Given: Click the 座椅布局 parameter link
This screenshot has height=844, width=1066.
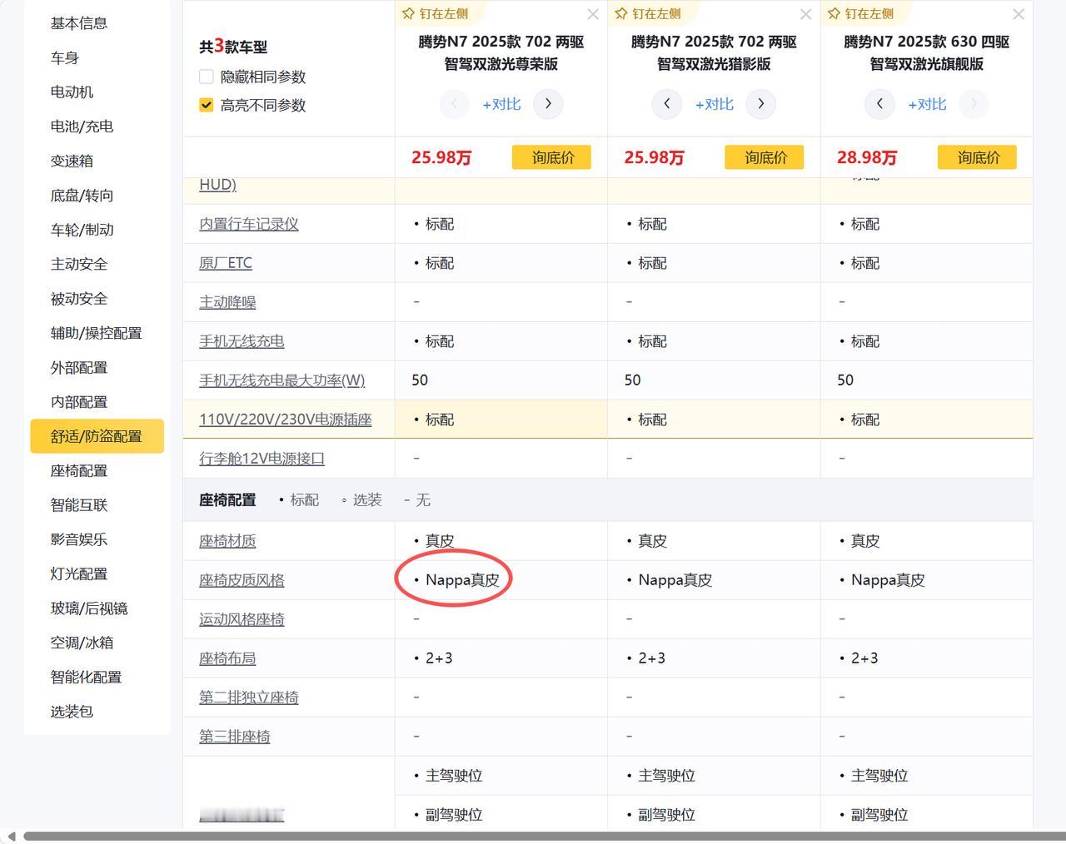Looking at the screenshot, I should click(x=227, y=658).
